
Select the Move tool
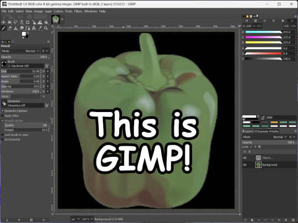(3, 22)
